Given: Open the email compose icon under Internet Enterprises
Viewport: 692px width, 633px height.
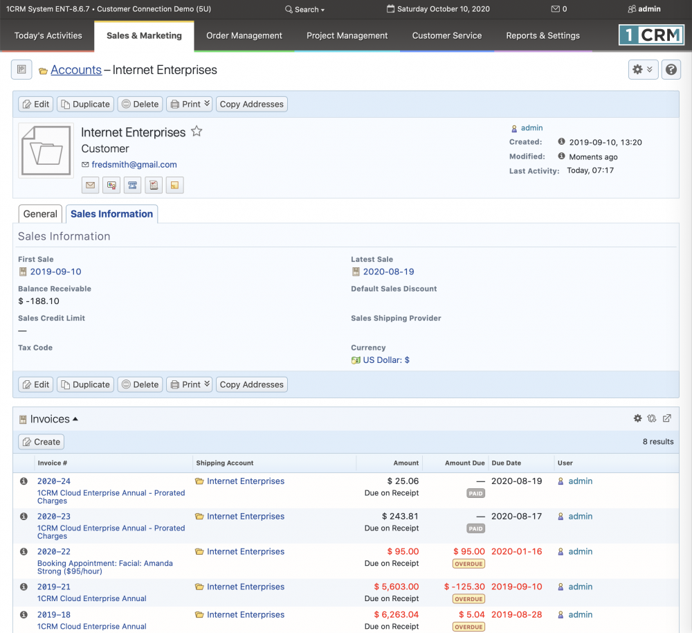Looking at the screenshot, I should pos(91,185).
